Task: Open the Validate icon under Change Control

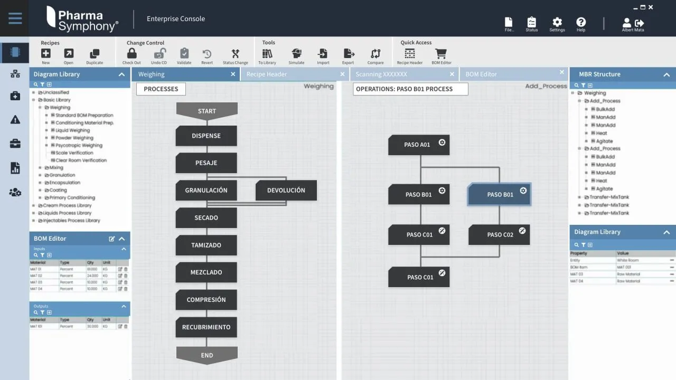Action: click(184, 53)
